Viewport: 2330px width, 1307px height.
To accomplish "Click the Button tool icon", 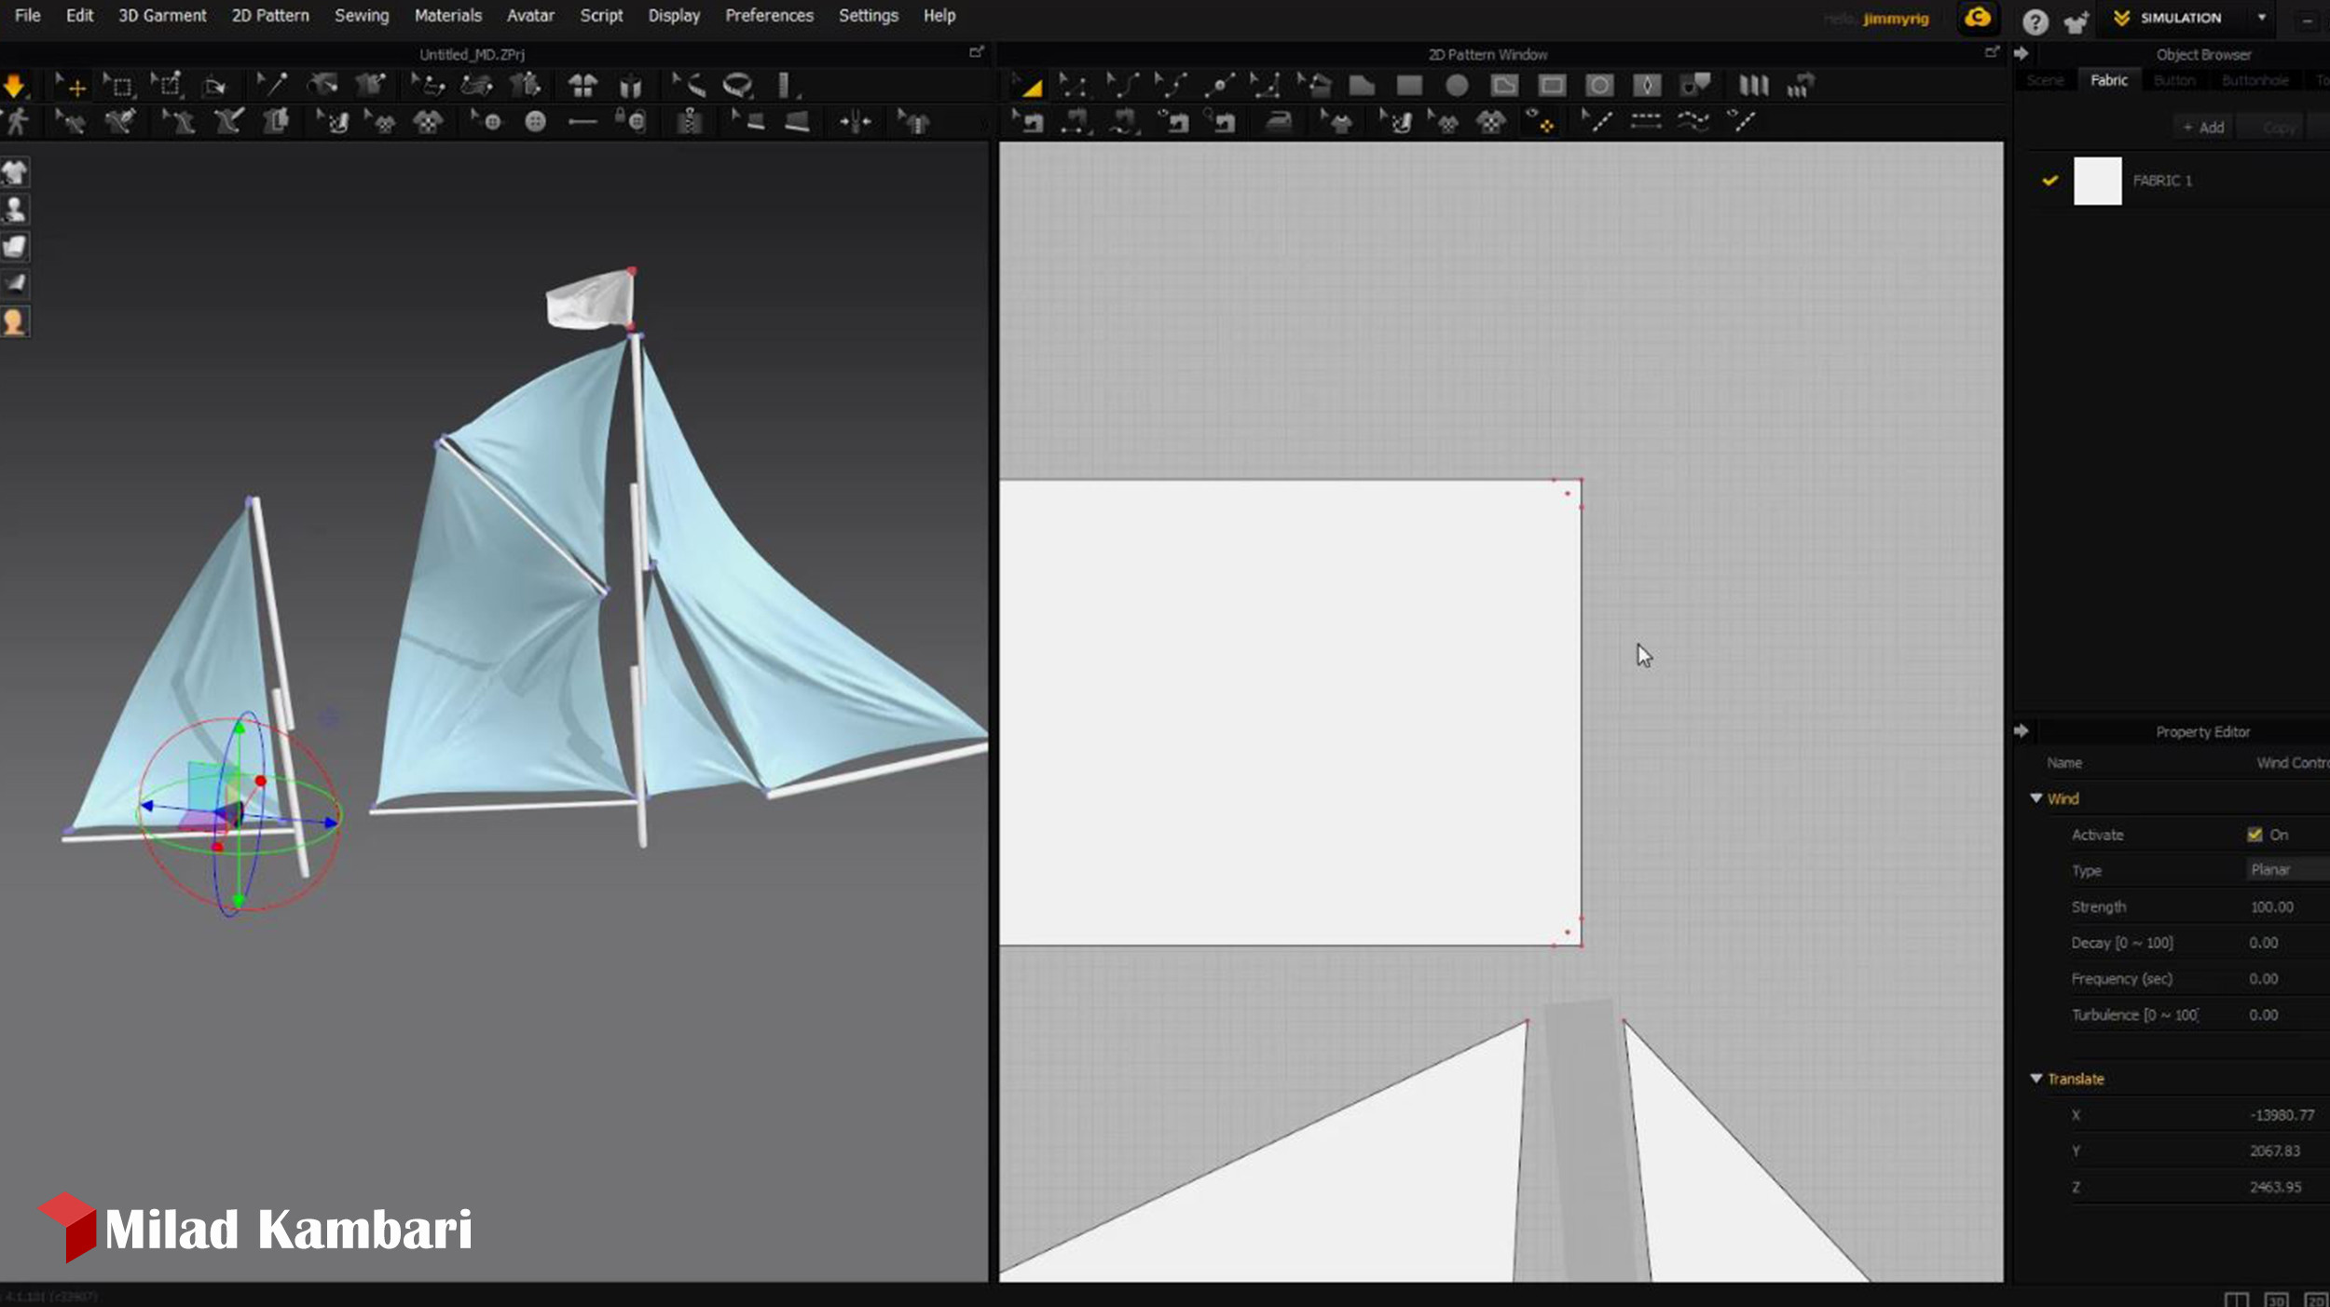I will point(535,121).
